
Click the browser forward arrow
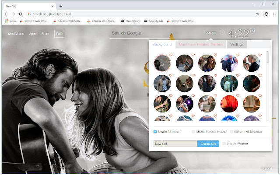click(x=14, y=14)
